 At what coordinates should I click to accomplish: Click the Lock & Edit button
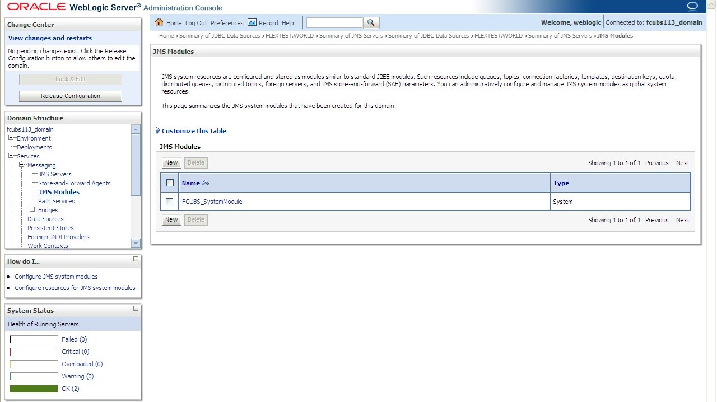click(71, 79)
